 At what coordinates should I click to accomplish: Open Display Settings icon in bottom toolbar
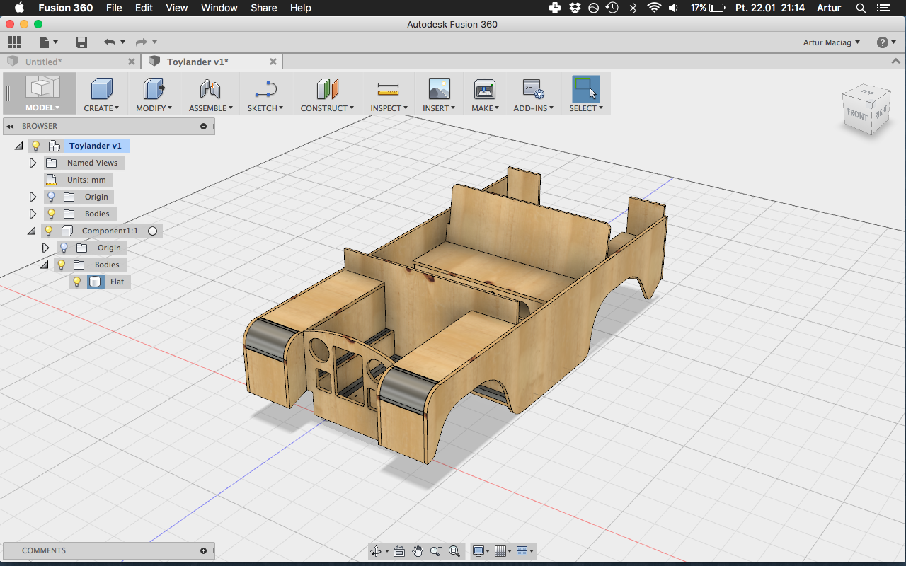point(480,550)
